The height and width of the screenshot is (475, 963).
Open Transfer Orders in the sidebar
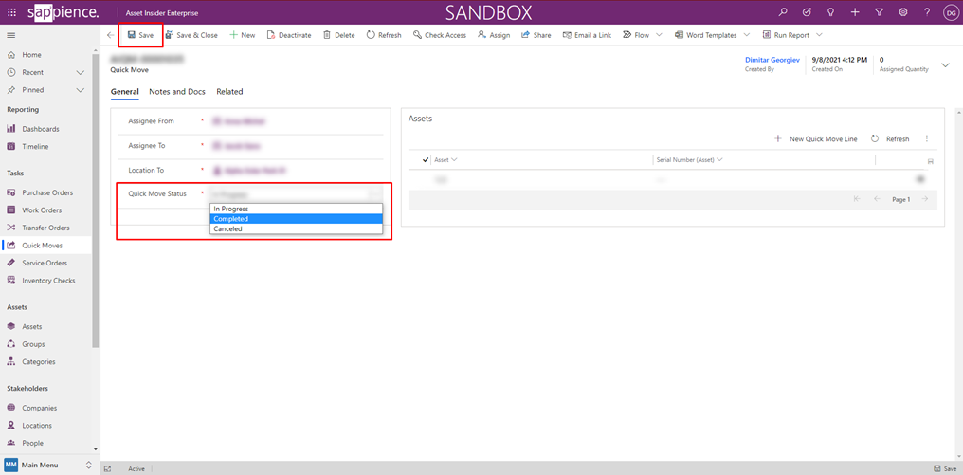click(45, 228)
